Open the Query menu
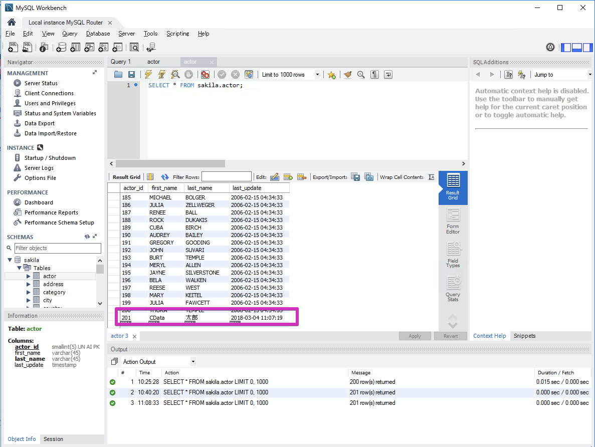The width and height of the screenshot is (595, 447). pyautogui.click(x=70, y=34)
